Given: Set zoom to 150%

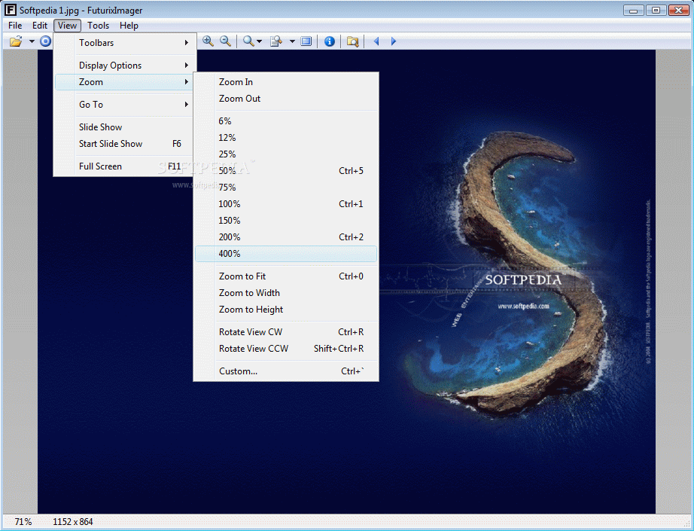Looking at the screenshot, I should (x=286, y=221).
